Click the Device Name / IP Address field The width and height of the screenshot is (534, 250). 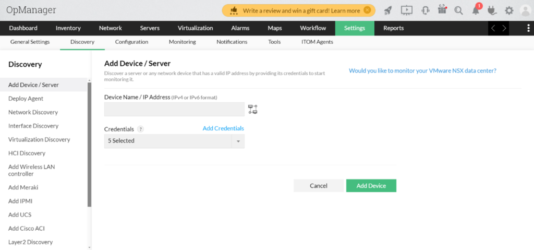174,109
